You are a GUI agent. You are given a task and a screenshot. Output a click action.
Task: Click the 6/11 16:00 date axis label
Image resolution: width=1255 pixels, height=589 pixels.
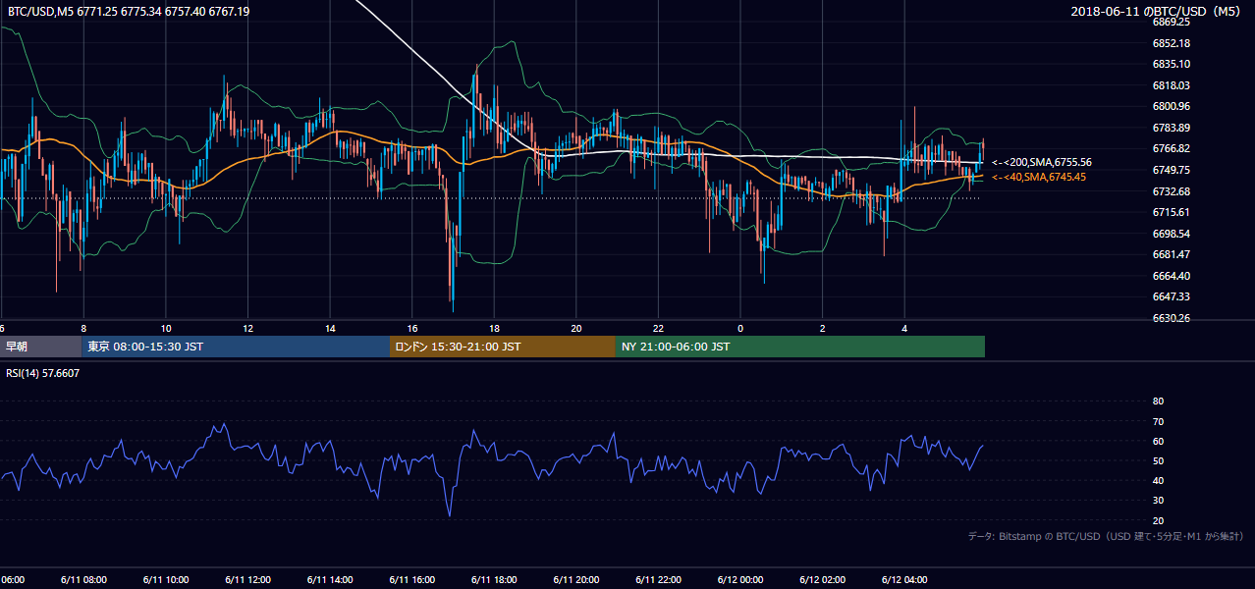(x=411, y=580)
